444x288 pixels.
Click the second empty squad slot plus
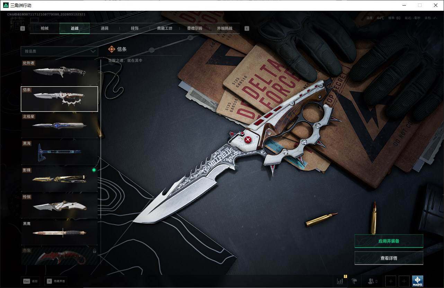click(404, 281)
